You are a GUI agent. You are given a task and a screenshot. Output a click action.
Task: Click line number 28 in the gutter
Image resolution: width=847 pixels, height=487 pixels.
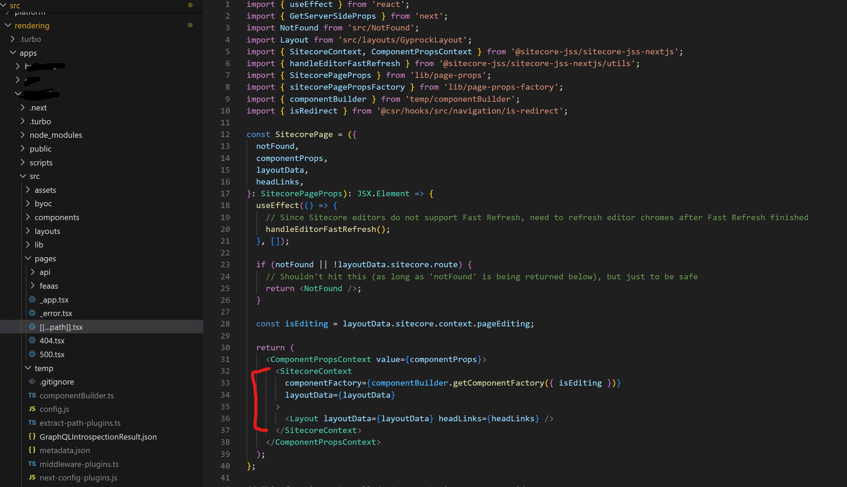(x=225, y=324)
